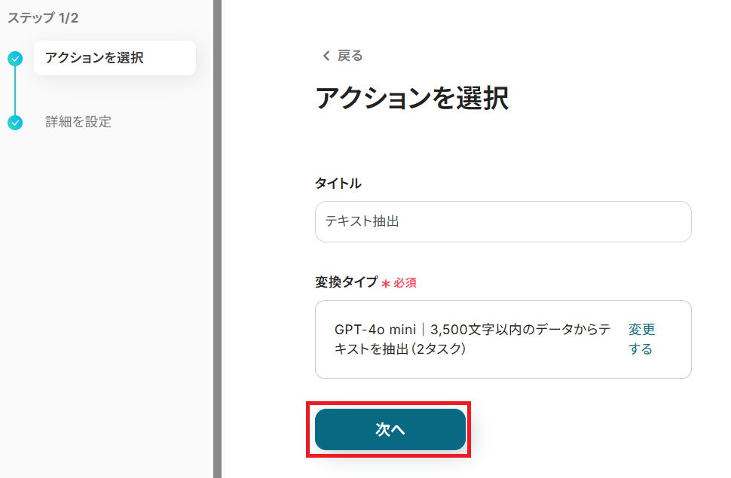Click the red 必須 required text

405,283
